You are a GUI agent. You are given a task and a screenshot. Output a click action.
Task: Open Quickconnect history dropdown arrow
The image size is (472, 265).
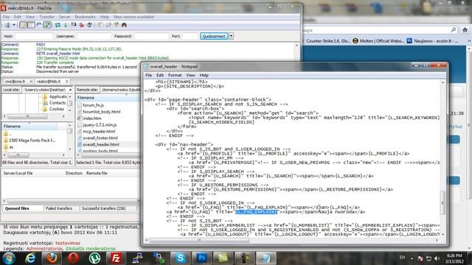(x=231, y=36)
